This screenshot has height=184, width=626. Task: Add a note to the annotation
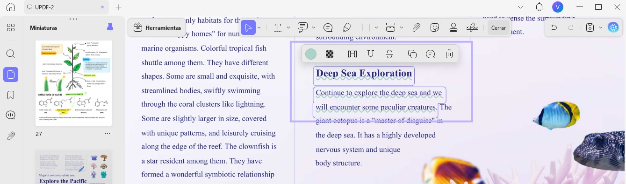tap(431, 54)
